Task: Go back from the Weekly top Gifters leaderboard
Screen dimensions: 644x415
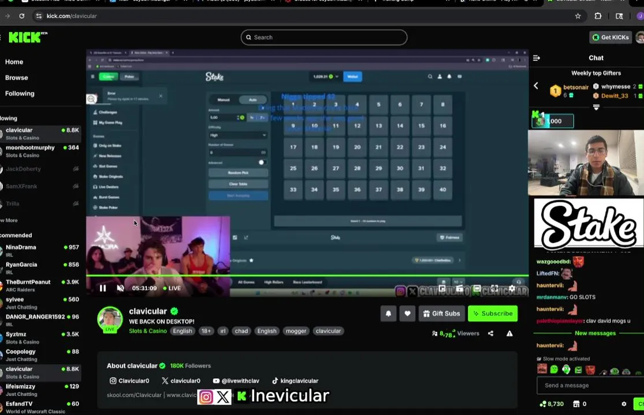Action: coord(536,86)
